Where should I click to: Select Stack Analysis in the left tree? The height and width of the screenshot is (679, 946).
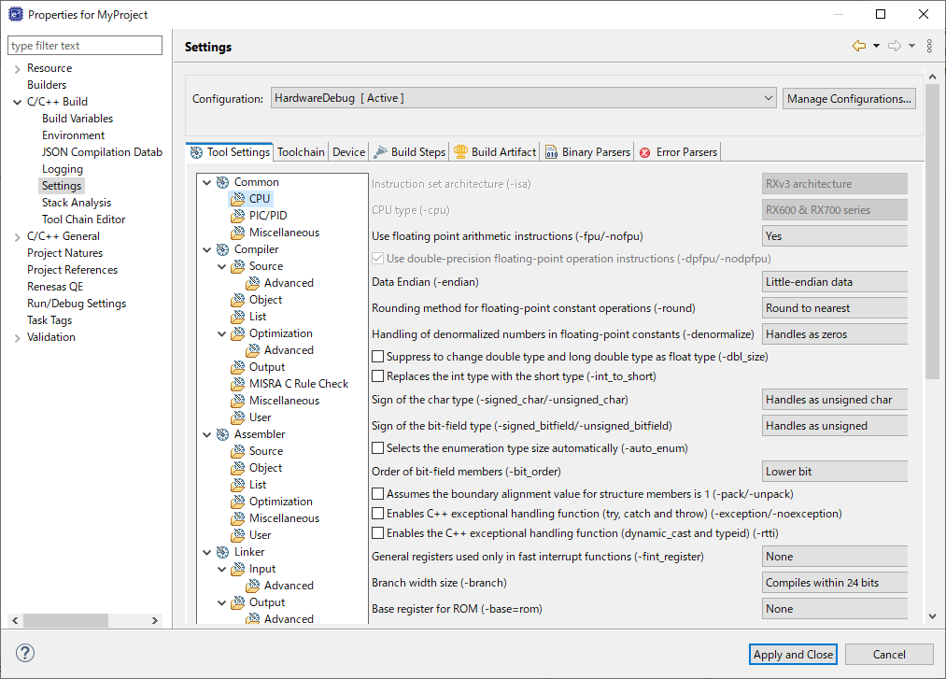(77, 203)
